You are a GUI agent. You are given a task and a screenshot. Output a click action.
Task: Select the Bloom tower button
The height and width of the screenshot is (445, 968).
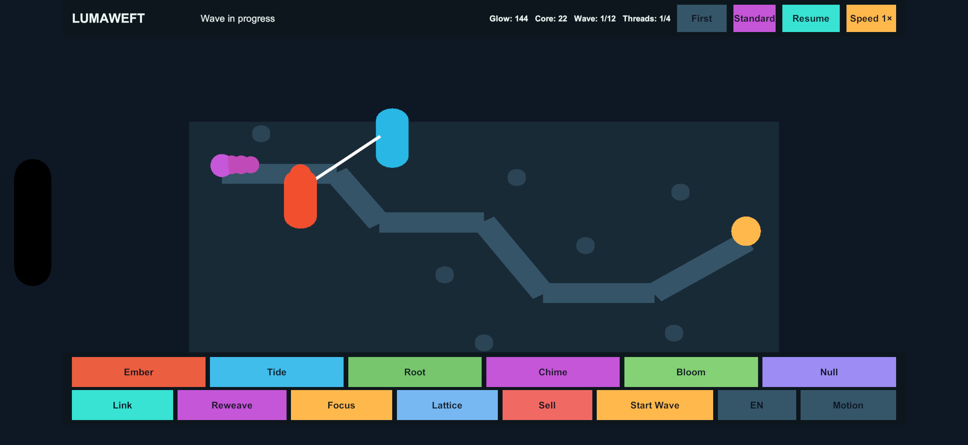(x=691, y=372)
